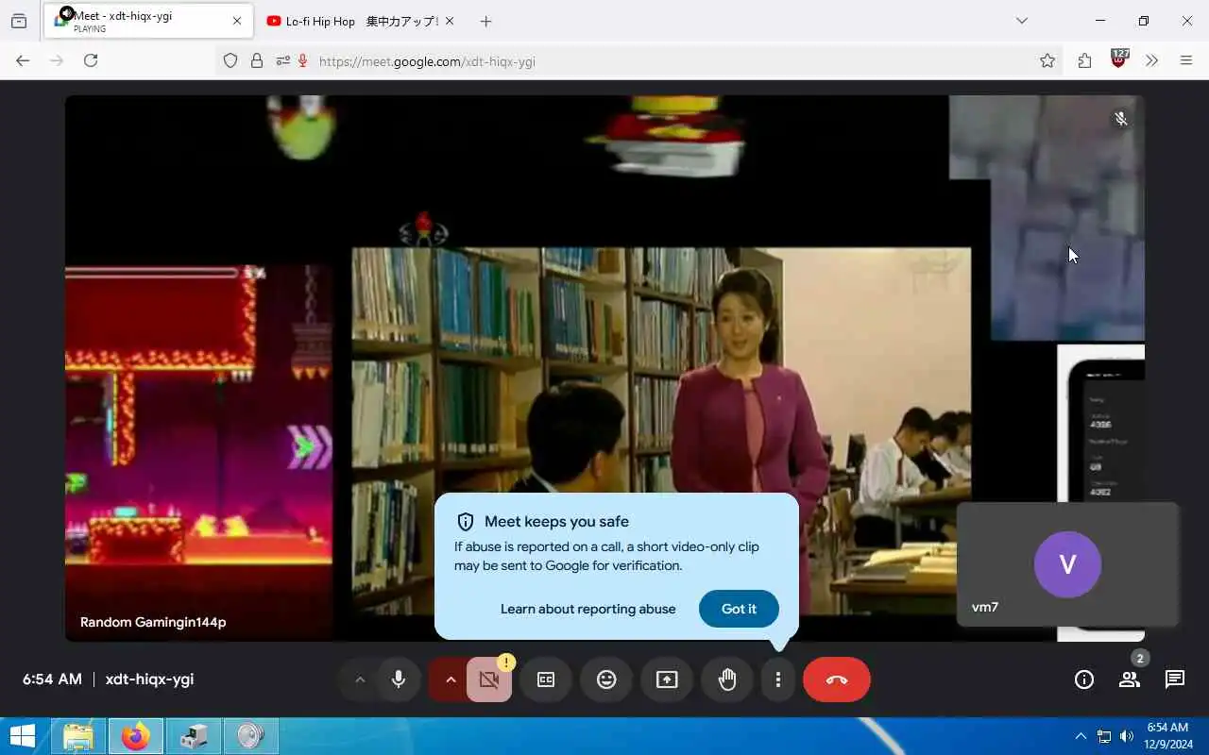Screen dimensions: 1209x755
Task: Show more tools overflow chevron
Action: pyautogui.click(x=1151, y=60)
